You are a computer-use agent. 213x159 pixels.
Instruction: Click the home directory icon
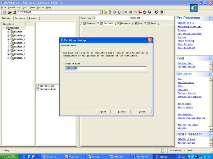15,12
